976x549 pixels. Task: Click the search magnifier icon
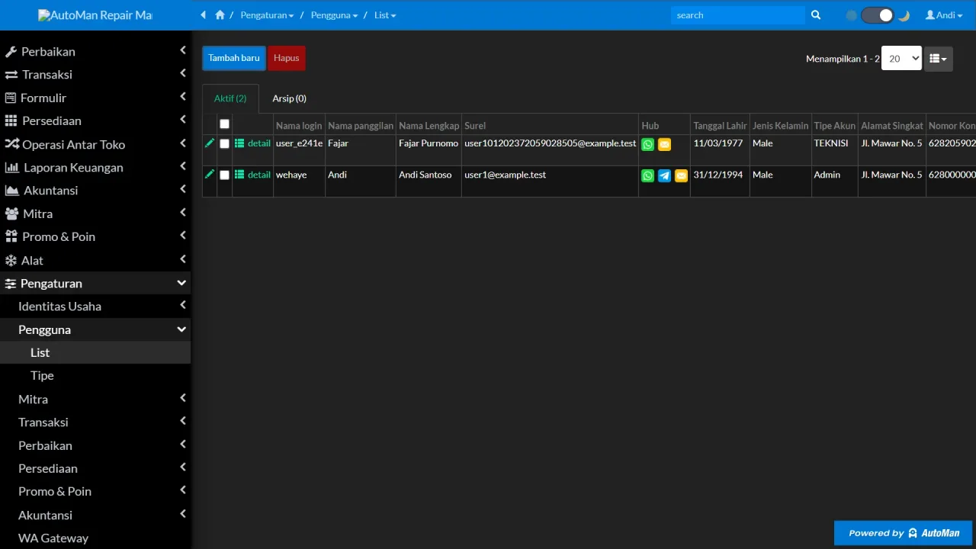(x=816, y=15)
